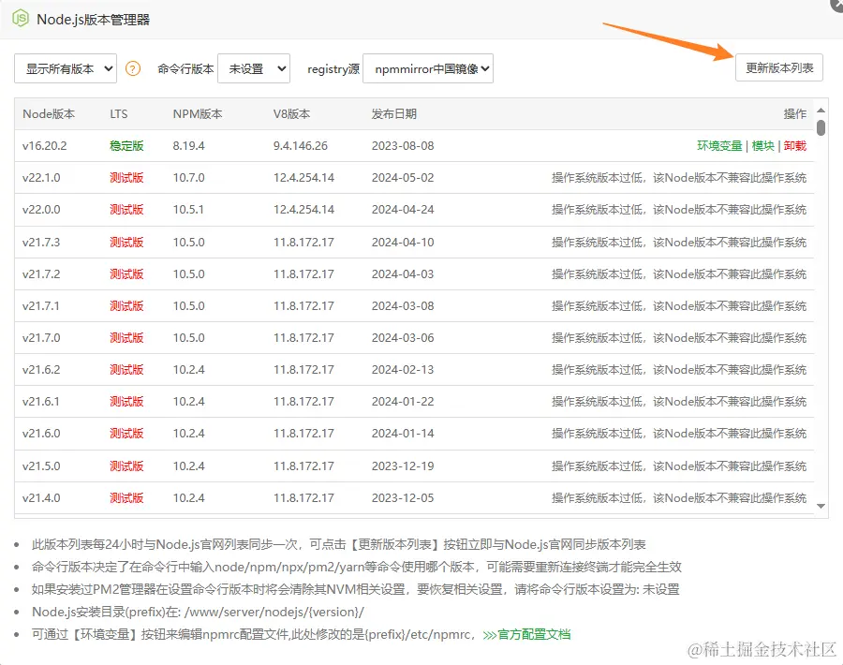The image size is (843, 665).
Task: Select the v21.4.0 version cell
Action: click(x=41, y=497)
